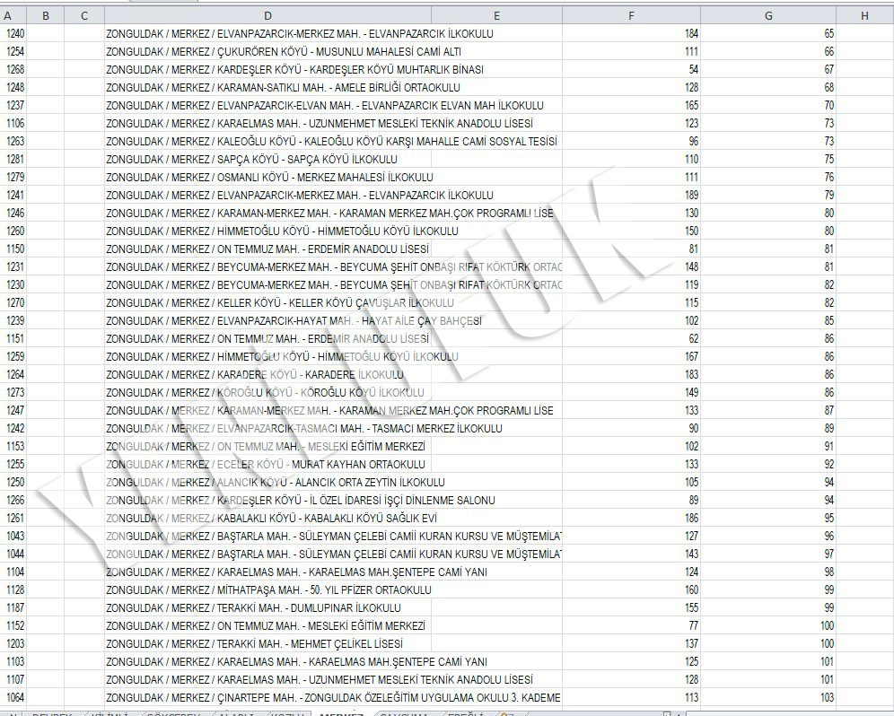This screenshot has height=716, width=894.
Task: Select column H header
Action: [x=863, y=15]
